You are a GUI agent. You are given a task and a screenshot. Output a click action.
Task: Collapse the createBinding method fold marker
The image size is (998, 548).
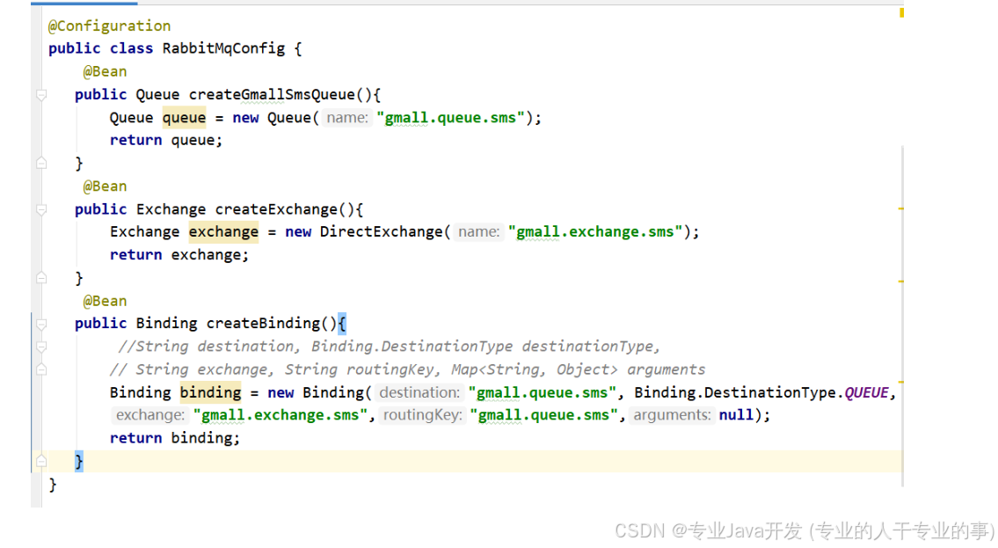tap(41, 325)
